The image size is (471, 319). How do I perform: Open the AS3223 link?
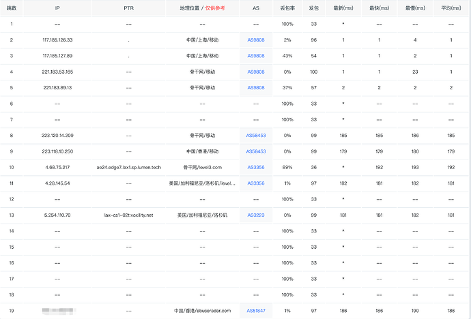[x=255, y=215]
